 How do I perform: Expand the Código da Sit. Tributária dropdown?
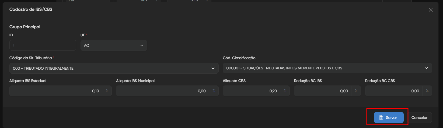tap(114, 68)
